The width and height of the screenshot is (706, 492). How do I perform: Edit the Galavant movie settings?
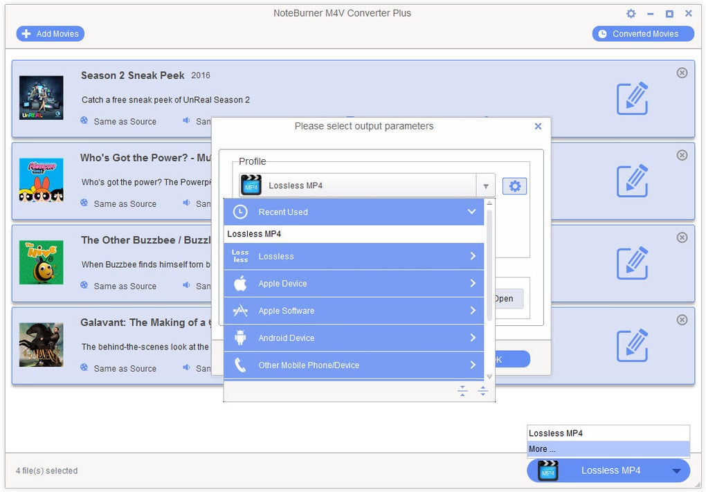click(632, 345)
